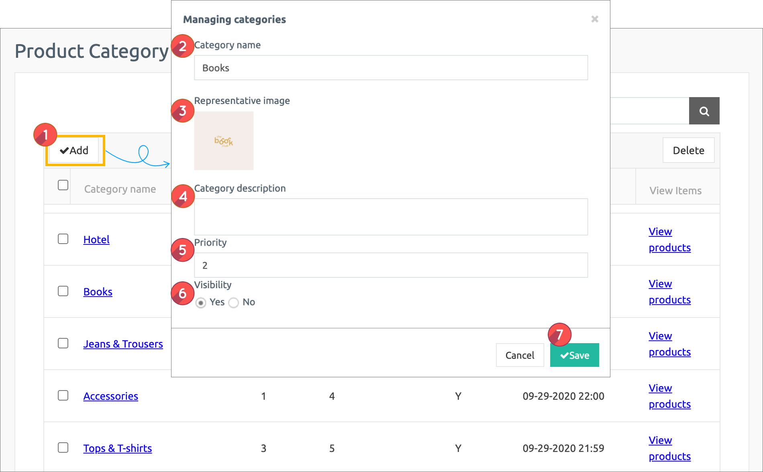View products for the Accessories row
Screen dimensions: 763x472
[669, 396]
